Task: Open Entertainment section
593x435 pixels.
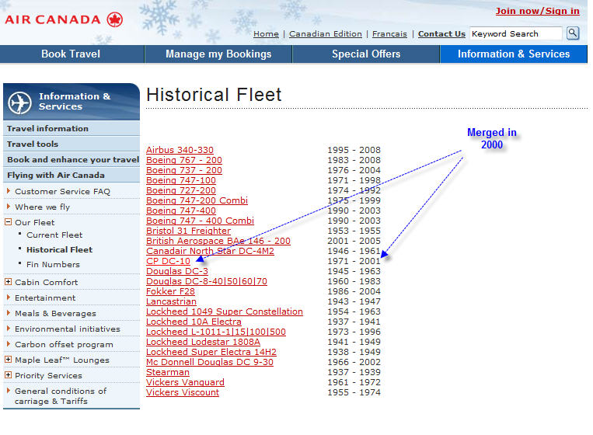Action: coord(45,298)
